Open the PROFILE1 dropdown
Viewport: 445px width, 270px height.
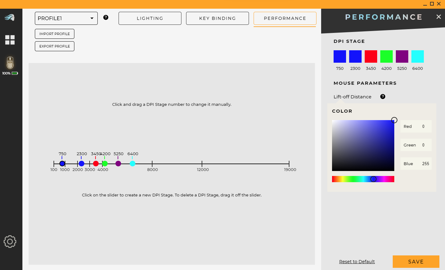coord(66,18)
